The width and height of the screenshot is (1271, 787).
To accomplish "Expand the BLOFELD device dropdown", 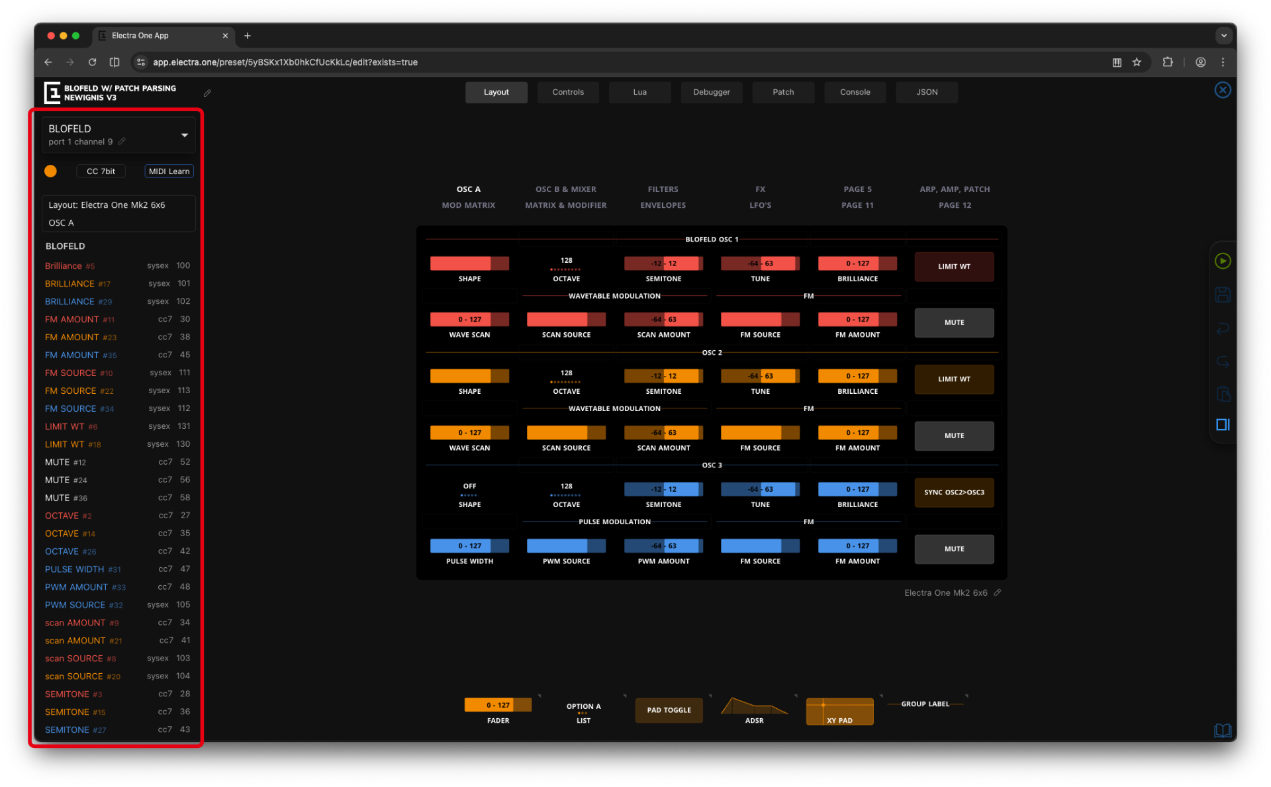I will 185,135.
